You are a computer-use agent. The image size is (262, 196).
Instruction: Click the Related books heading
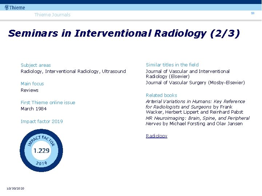(x=162, y=95)
